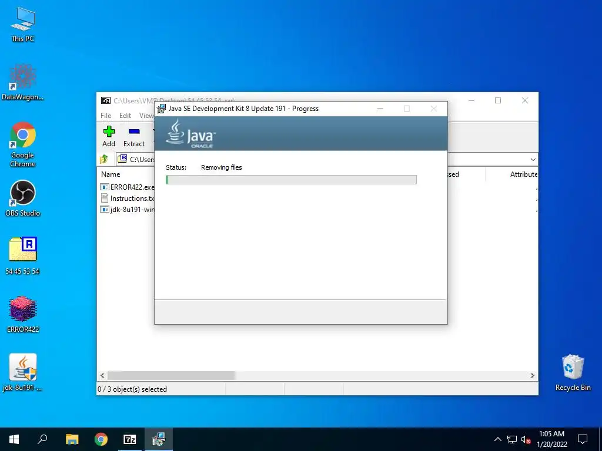The width and height of the screenshot is (602, 451).
Task: Close the 7-Zip window
Action: pyautogui.click(x=525, y=100)
